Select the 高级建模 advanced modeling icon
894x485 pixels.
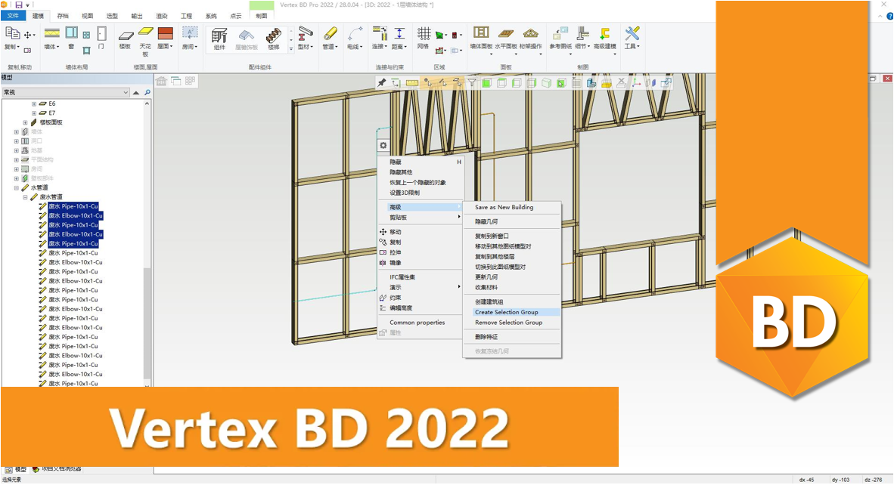(605, 33)
